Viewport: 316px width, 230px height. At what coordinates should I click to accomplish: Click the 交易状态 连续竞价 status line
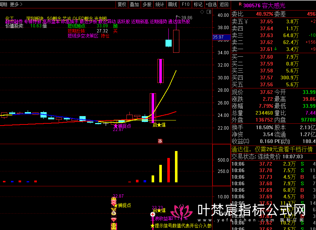pyautogui.click(x=267, y=156)
